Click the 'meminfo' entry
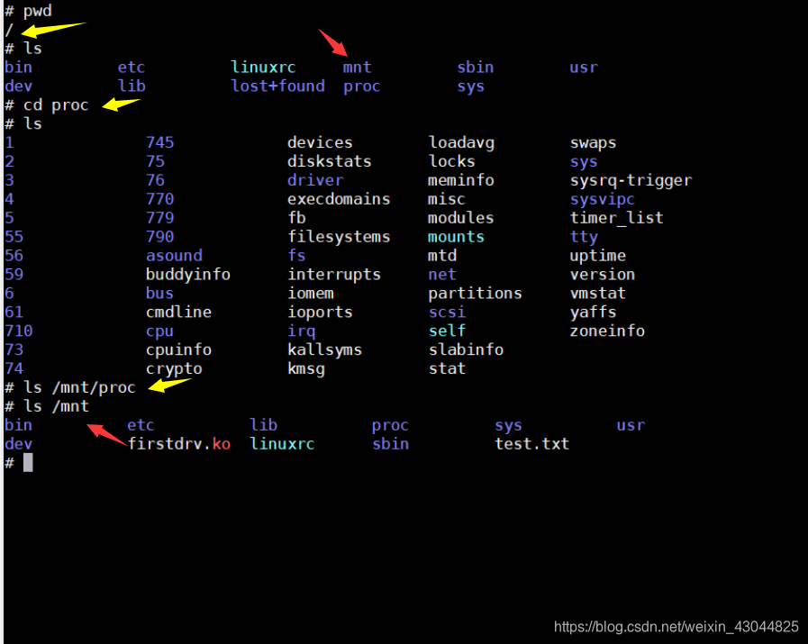The height and width of the screenshot is (644, 808). [461, 180]
